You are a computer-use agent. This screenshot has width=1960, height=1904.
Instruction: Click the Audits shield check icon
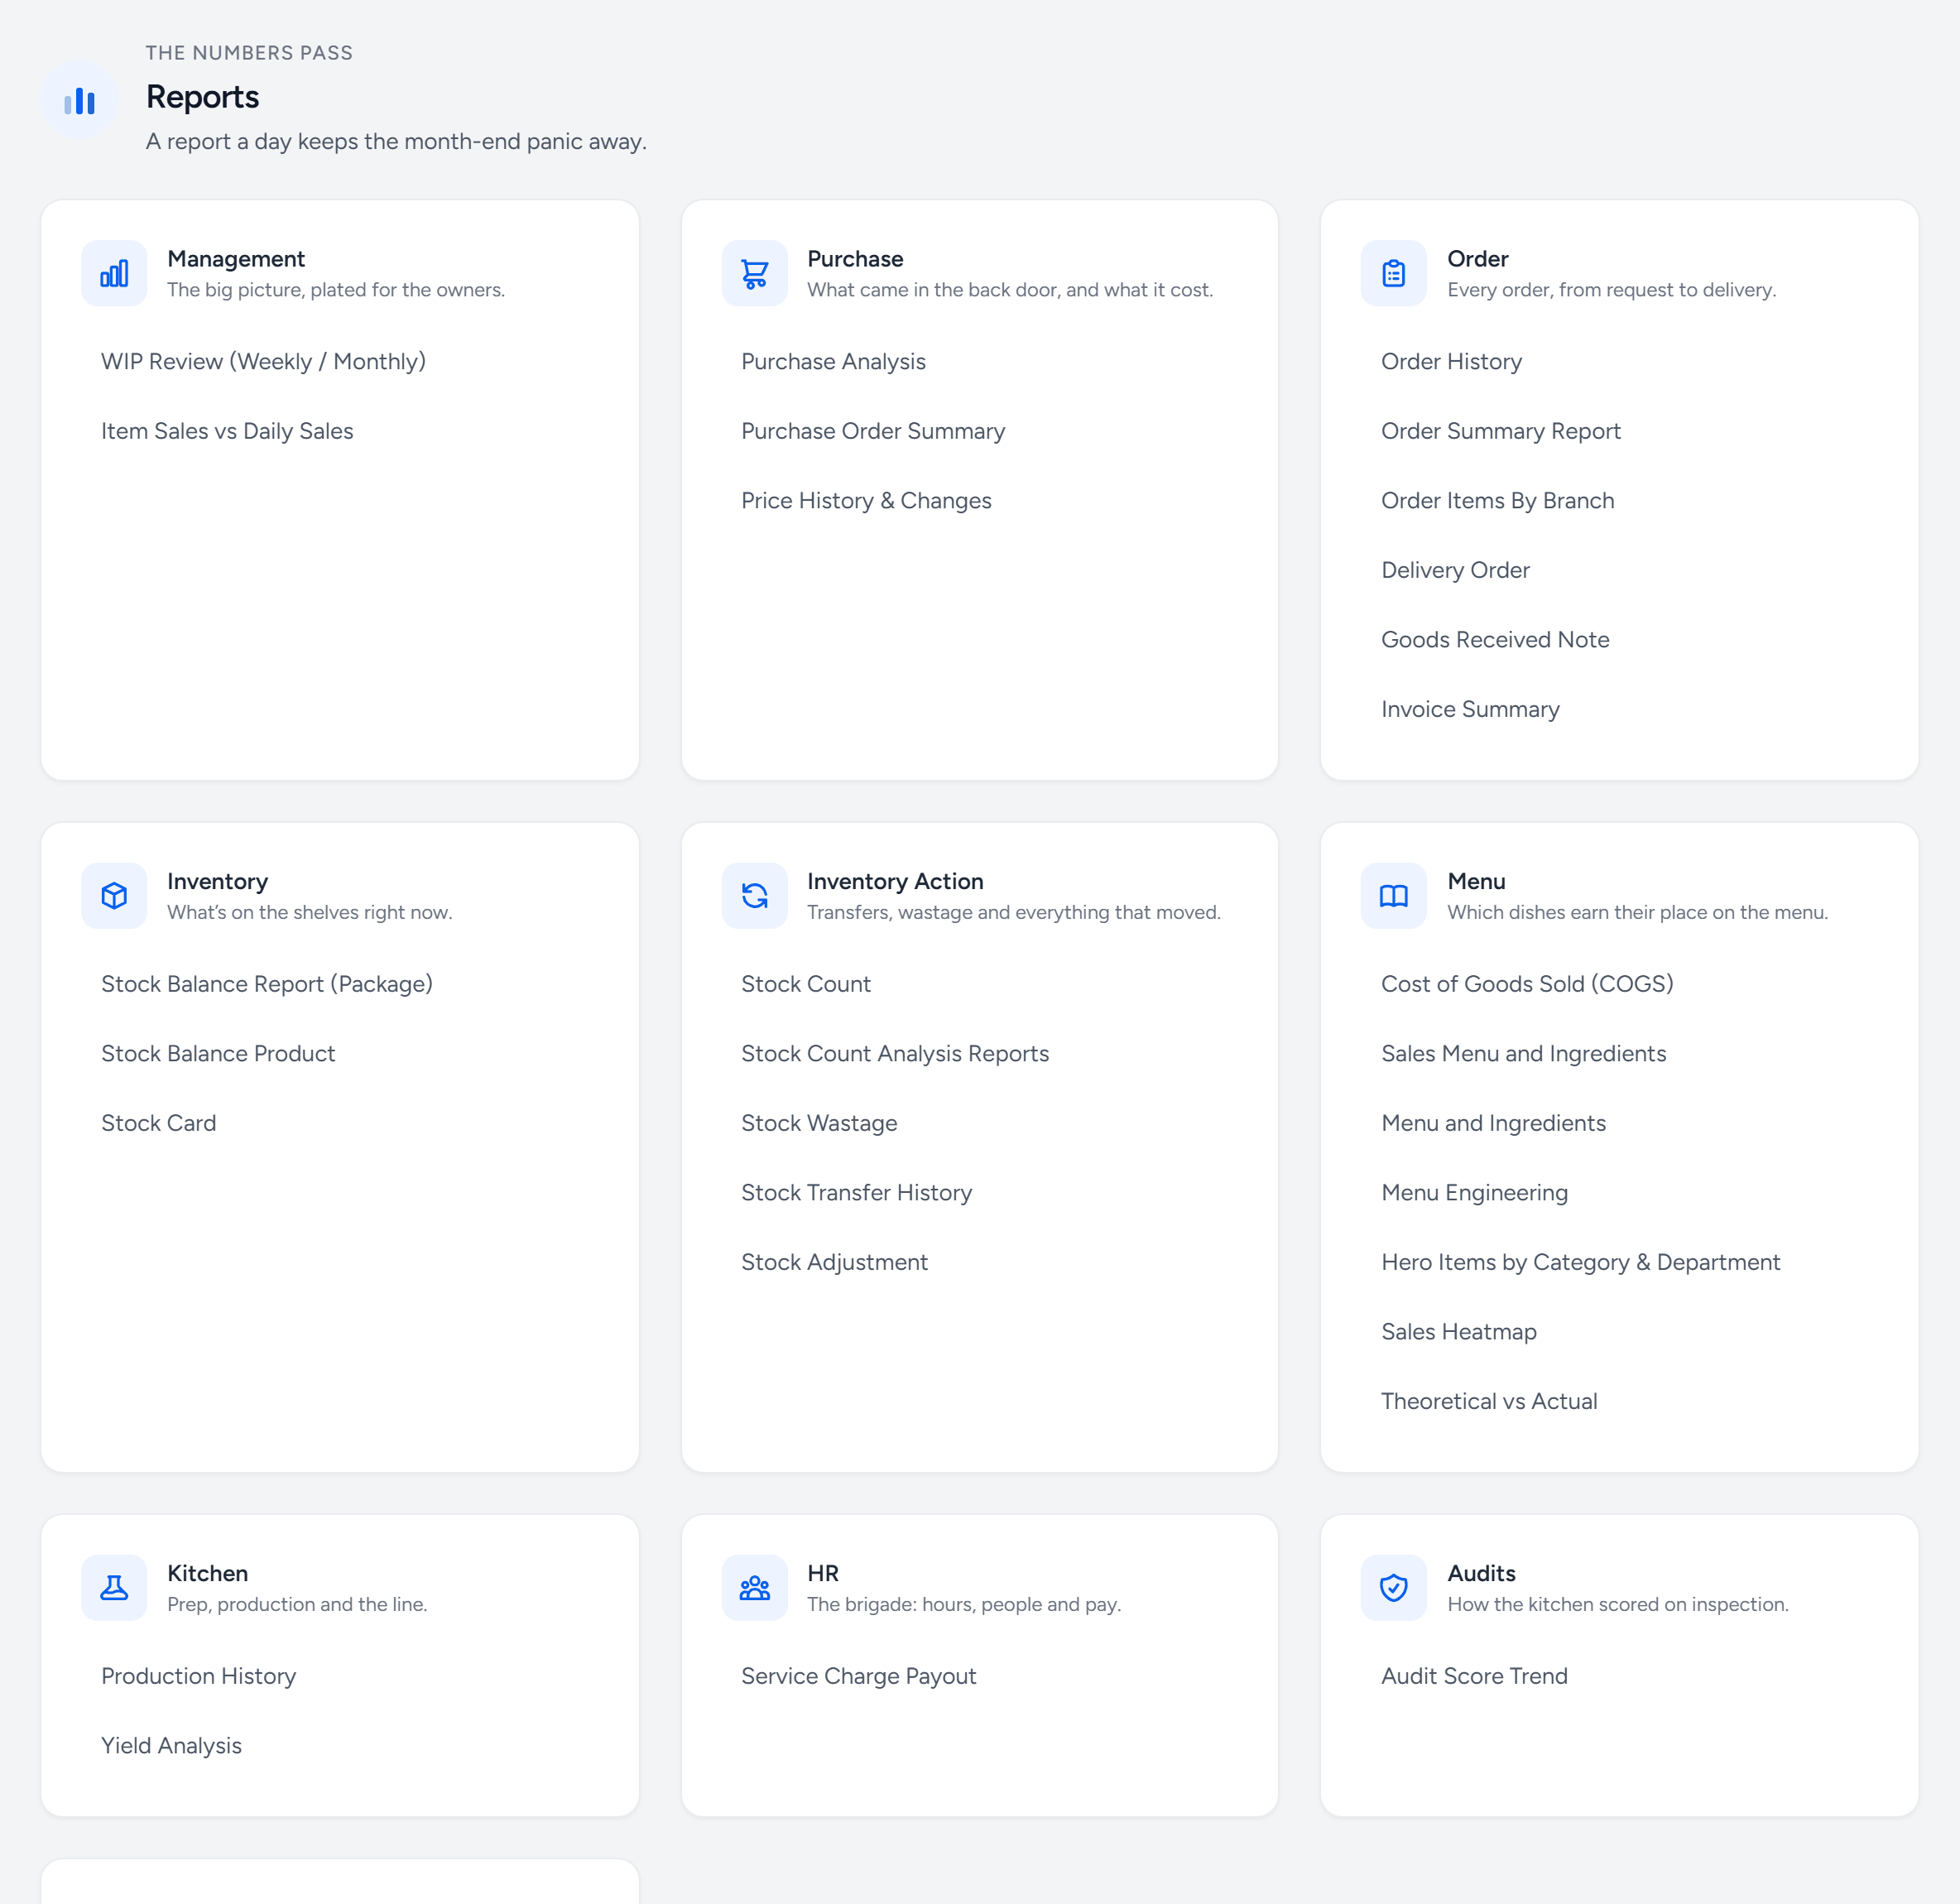[1393, 1587]
